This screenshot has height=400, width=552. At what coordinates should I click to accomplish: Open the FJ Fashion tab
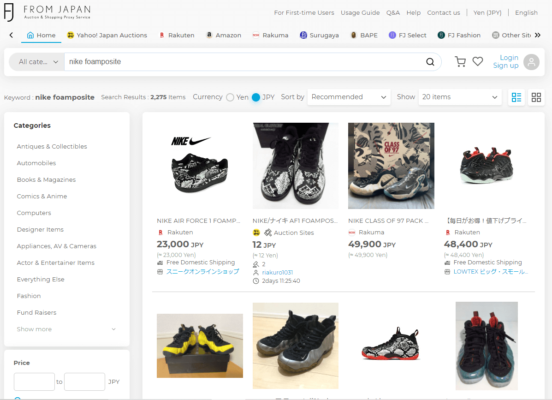click(x=459, y=35)
